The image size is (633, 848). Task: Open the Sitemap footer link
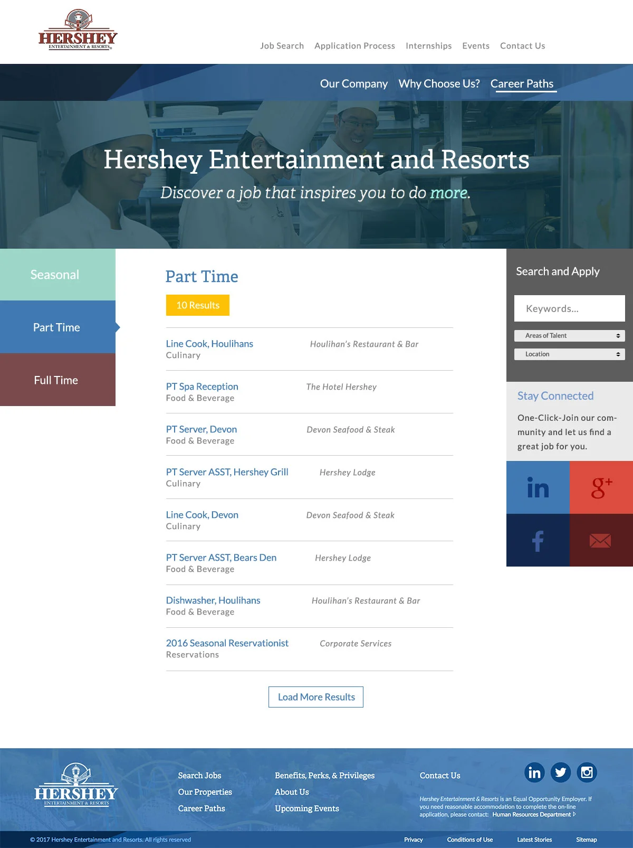click(587, 840)
